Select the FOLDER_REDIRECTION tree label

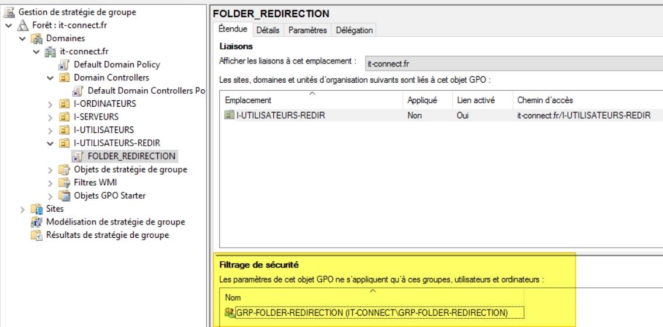pos(131,157)
